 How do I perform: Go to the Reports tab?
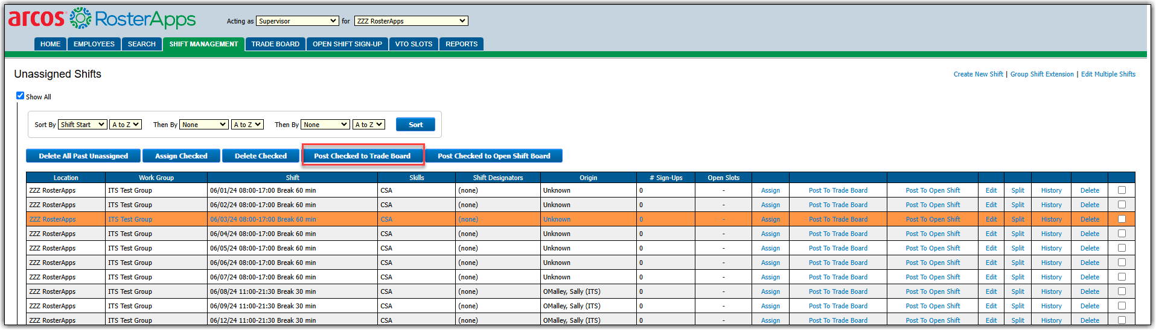[461, 44]
